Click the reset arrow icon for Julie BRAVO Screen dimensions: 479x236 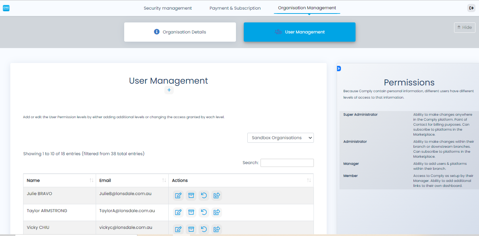click(x=204, y=195)
